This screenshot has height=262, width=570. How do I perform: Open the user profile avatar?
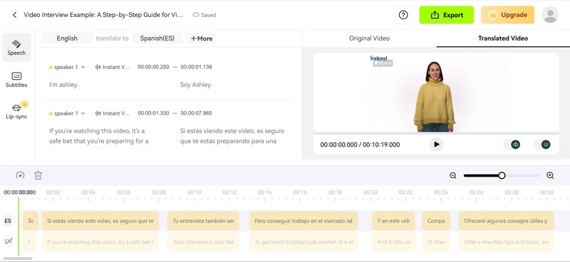click(x=550, y=15)
